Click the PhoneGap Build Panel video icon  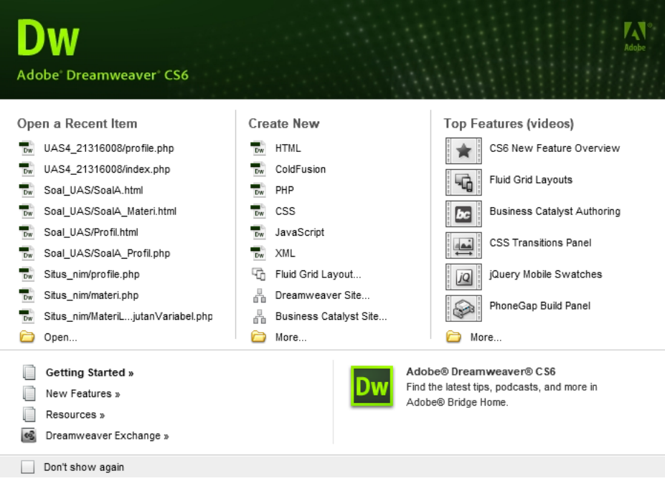(463, 308)
